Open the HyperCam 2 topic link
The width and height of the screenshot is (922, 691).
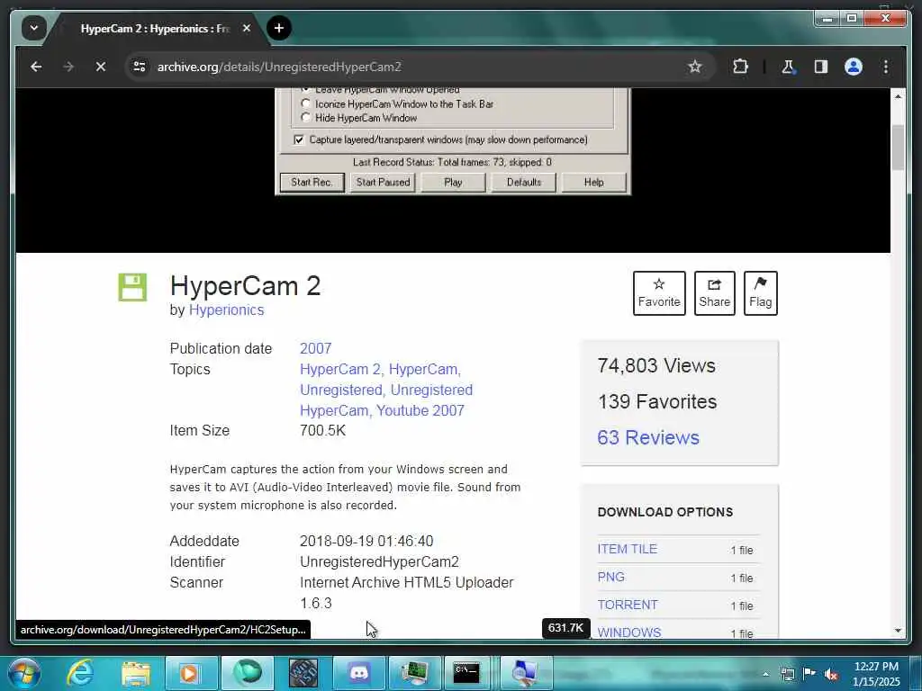pos(339,370)
